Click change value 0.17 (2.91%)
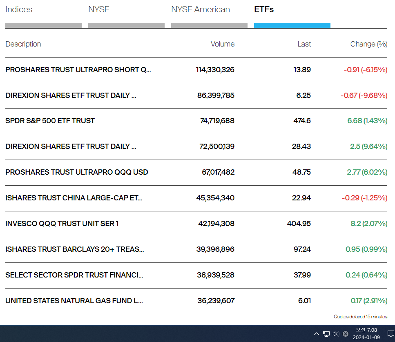 369,300
